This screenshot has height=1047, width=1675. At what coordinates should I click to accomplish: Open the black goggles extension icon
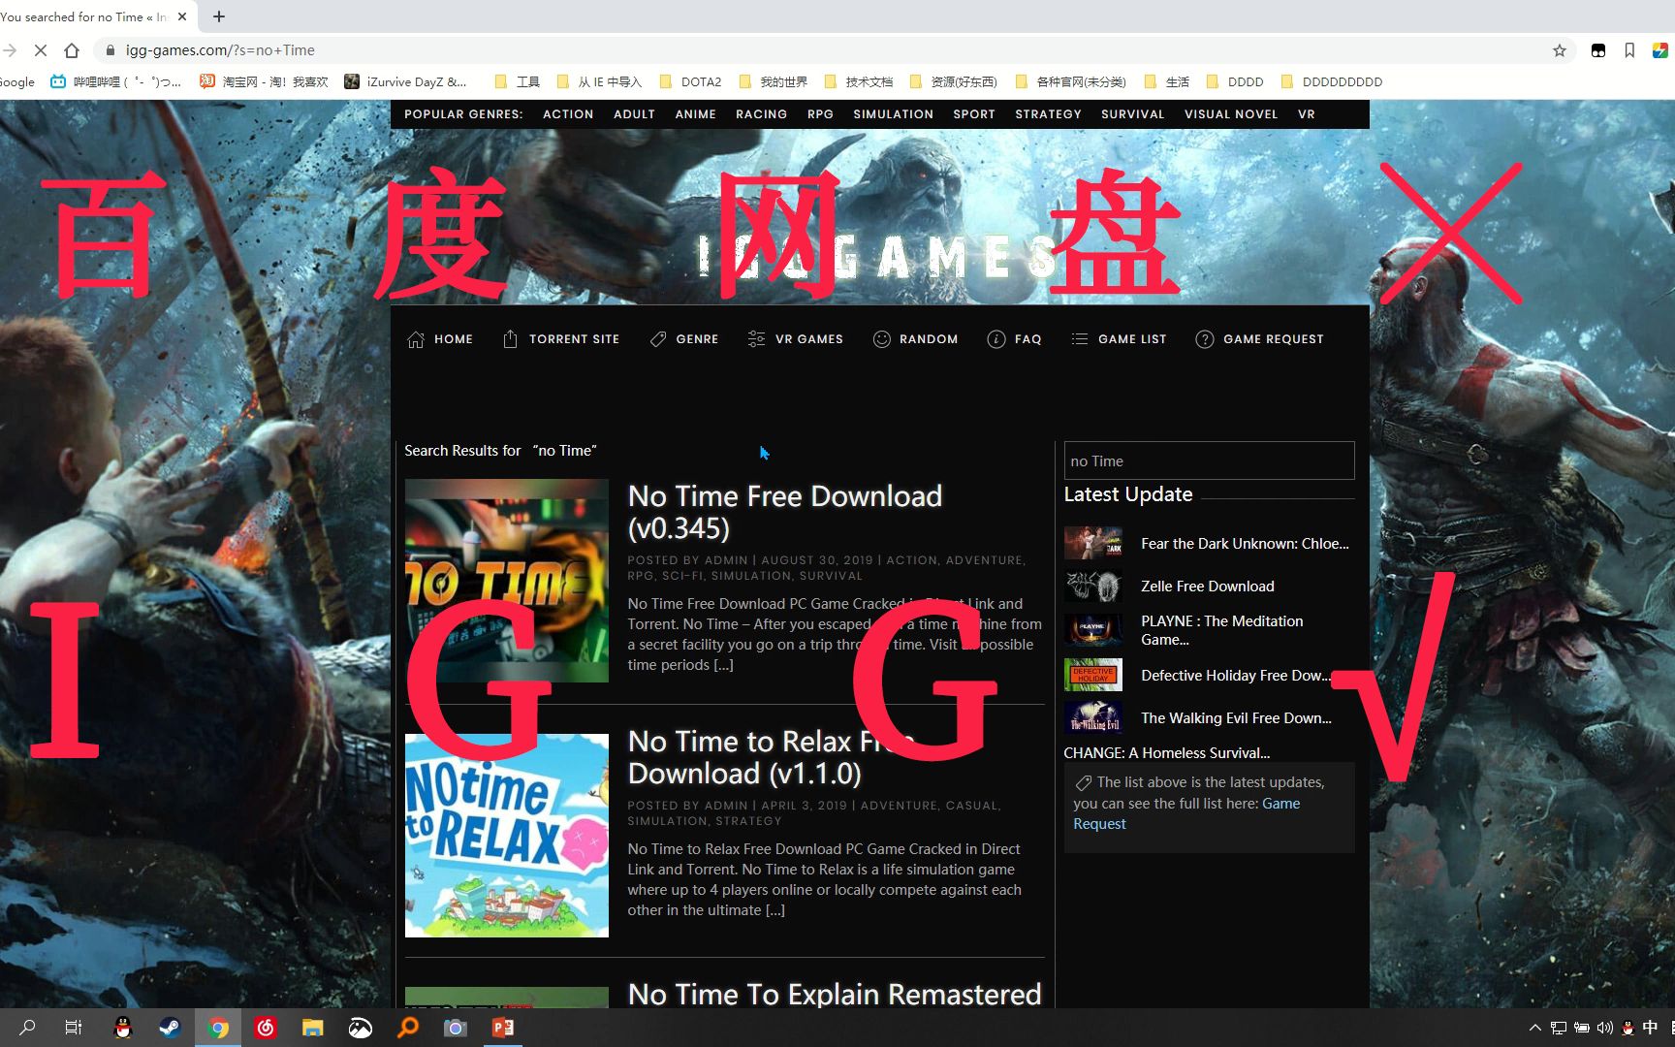1598,50
